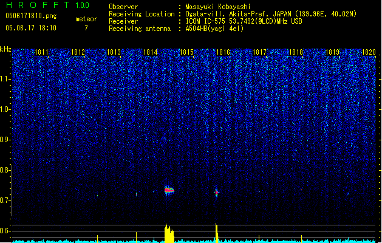This screenshot has height=243, width=382.
Task: Click the "meteor" count label
Action: click(x=86, y=19)
